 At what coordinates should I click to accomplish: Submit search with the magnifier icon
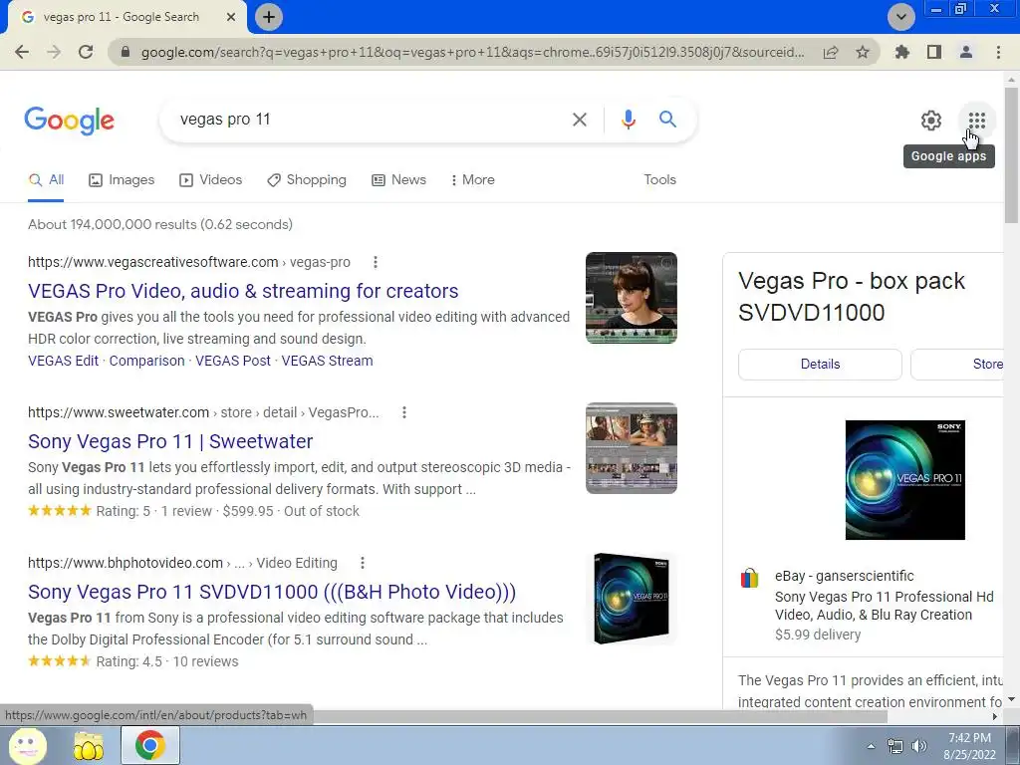[x=667, y=120]
